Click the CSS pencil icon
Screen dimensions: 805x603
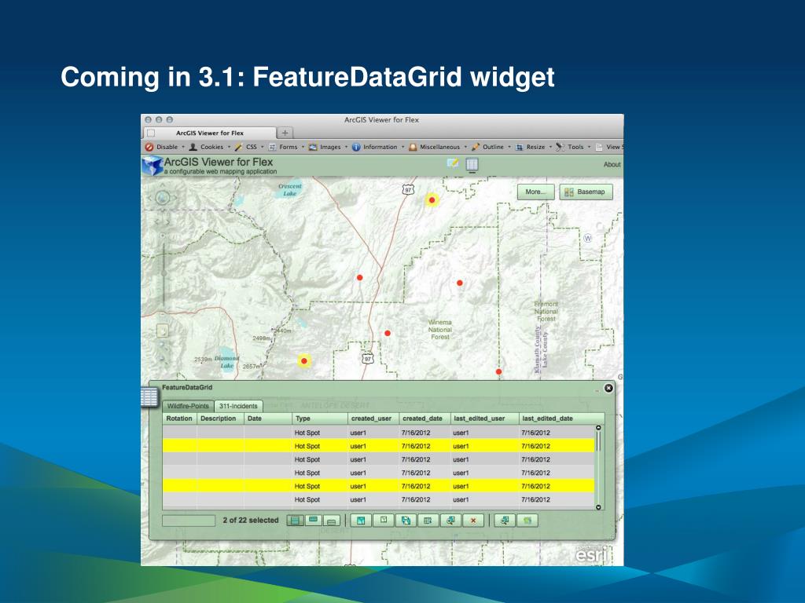(239, 147)
